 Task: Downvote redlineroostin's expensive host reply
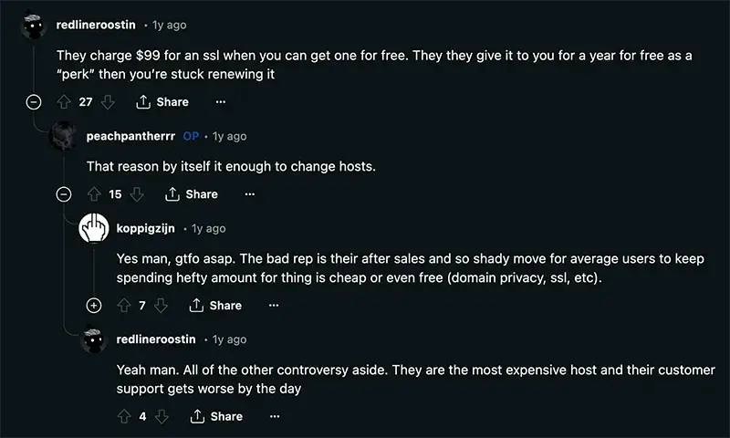coord(162,417)
